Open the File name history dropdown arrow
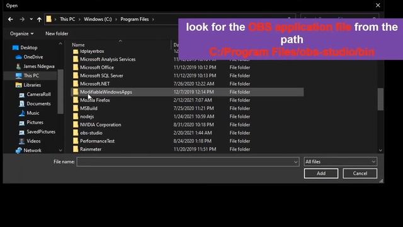Image resolution: width=403 pixels, height=227 pixels. [295, 162]
